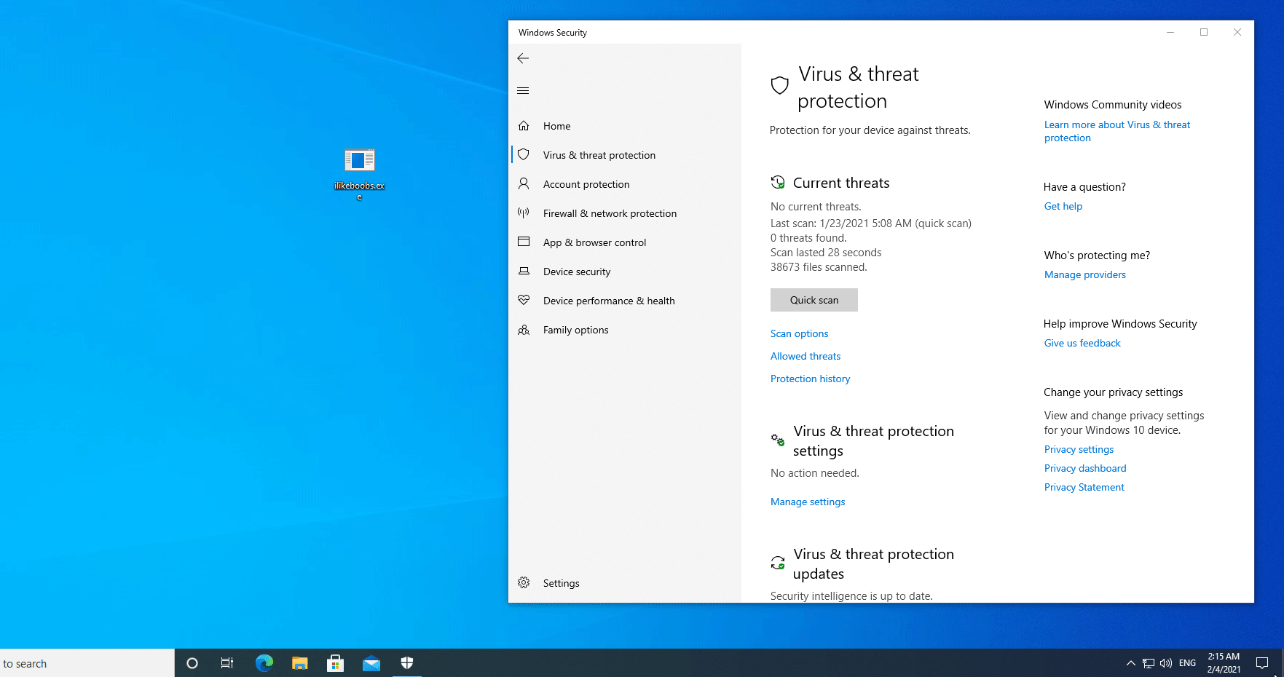Click the large shield icon beside page title
This screenshot has height=677, width=1284.
(780, 85)
